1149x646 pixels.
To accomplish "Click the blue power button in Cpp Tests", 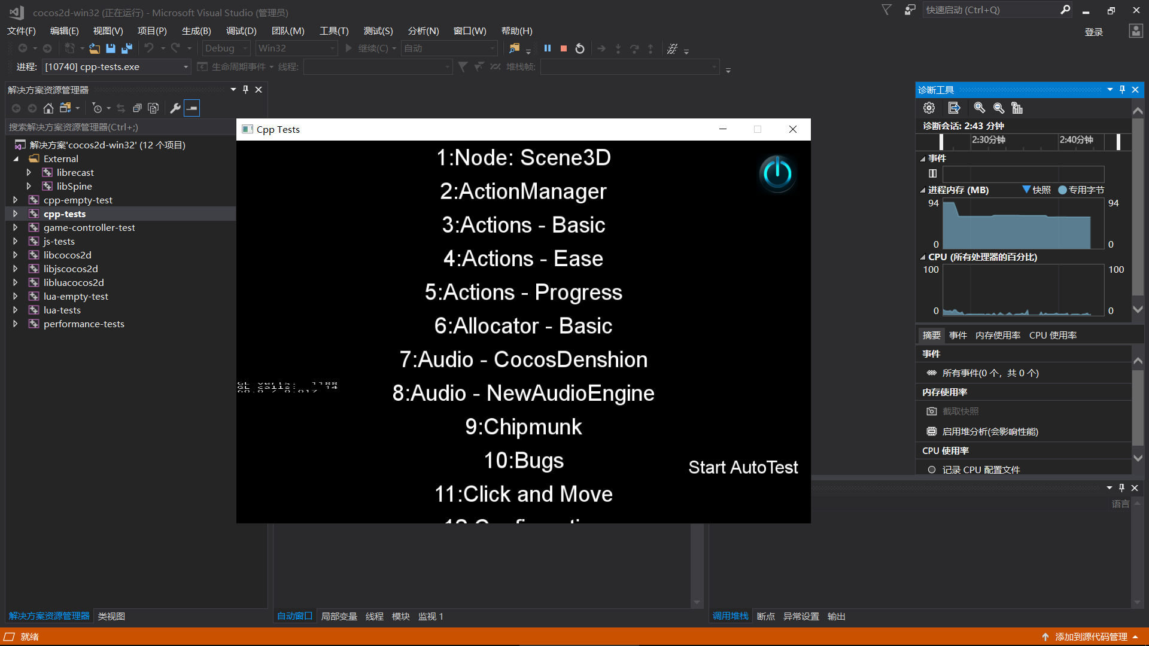I will click(x=777, y=174).
